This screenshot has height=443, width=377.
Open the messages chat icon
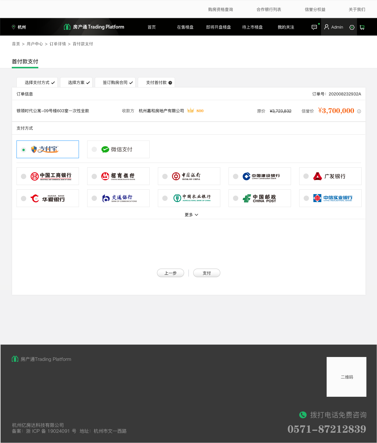pyautogui.click(x=314, y=27)
